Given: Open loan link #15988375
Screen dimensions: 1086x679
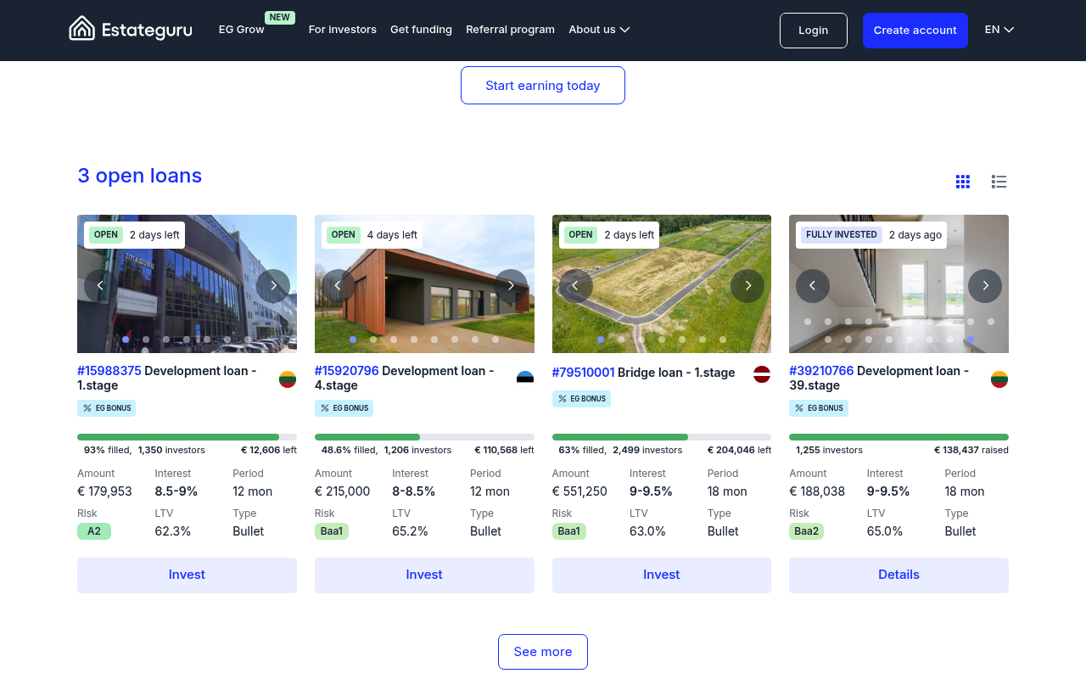Looking at the screenshot, I should click(x=109, y=371).
